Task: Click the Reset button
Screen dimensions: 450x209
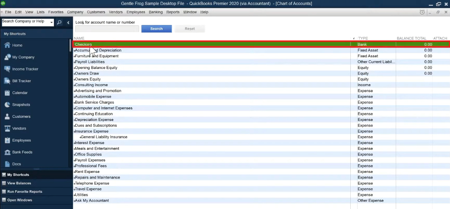Action: (190, 29)
